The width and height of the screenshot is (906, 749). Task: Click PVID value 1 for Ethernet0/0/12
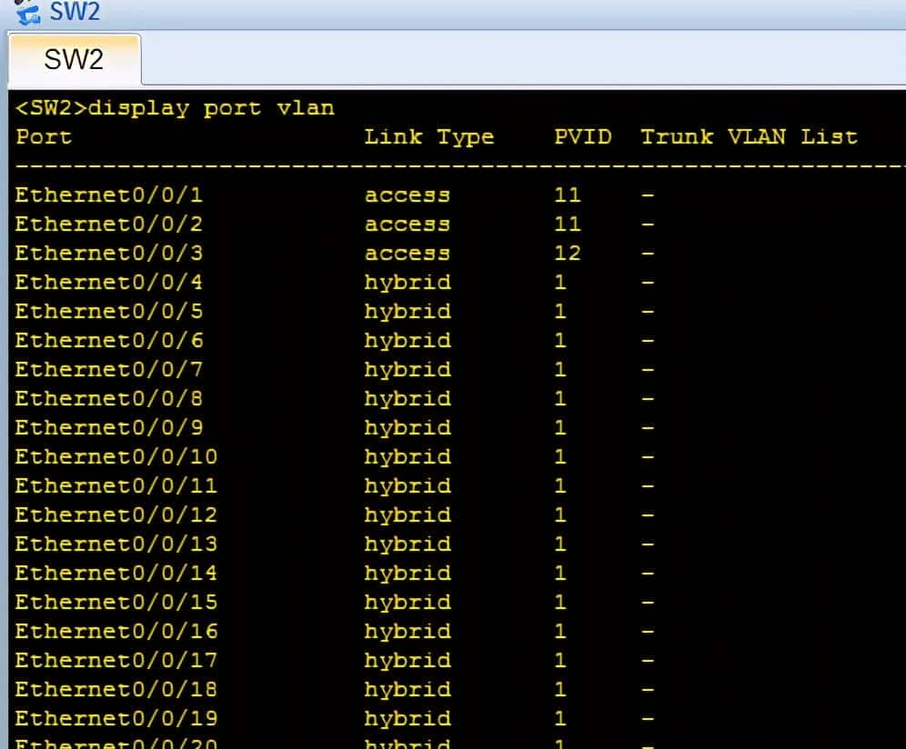[x=559, y=515]
